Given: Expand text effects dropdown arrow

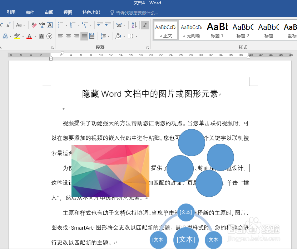Looking at the screenshot, I should (x=10, y=36).
